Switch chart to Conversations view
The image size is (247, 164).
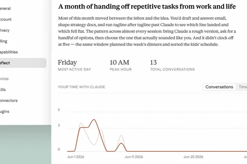point(219,87)
